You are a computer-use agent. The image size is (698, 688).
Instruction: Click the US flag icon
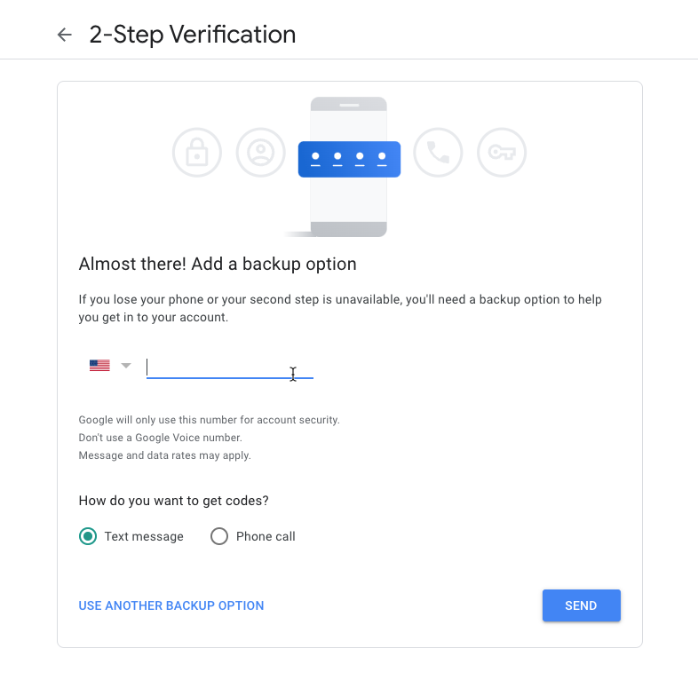99,366
